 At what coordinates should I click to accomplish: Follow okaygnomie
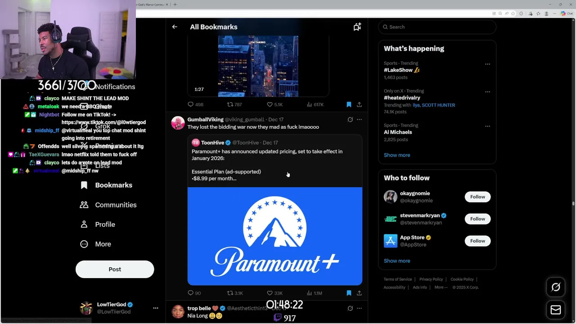477,197
